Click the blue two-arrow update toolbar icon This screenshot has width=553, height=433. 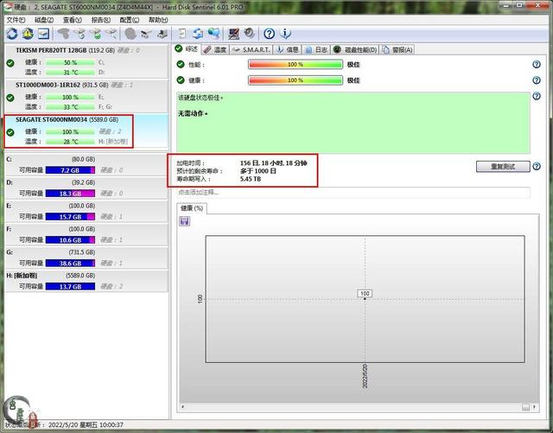198,34
